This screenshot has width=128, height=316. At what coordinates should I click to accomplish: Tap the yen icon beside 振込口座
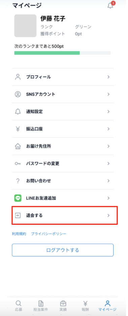click(x=18, y=129)
